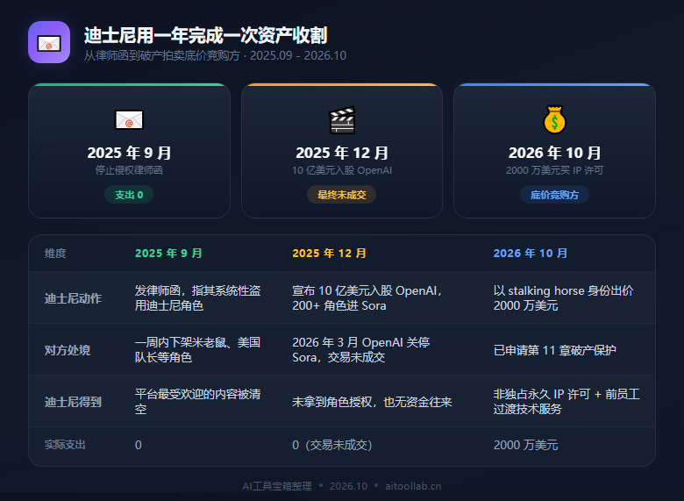Click the money bag icon in the 2026 年 10 月 card
The image size is (684, 501).
click(554, 119)
